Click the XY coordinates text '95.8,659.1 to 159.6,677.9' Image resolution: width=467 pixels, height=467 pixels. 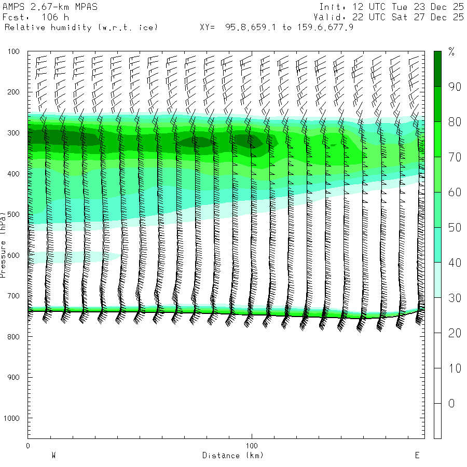point(289,28)
